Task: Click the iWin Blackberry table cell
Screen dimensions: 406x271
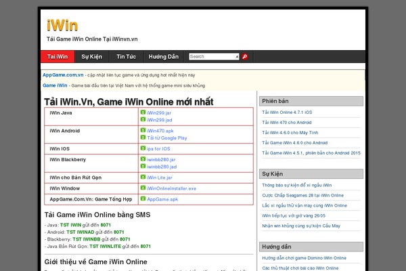Action: coord(91,163)
